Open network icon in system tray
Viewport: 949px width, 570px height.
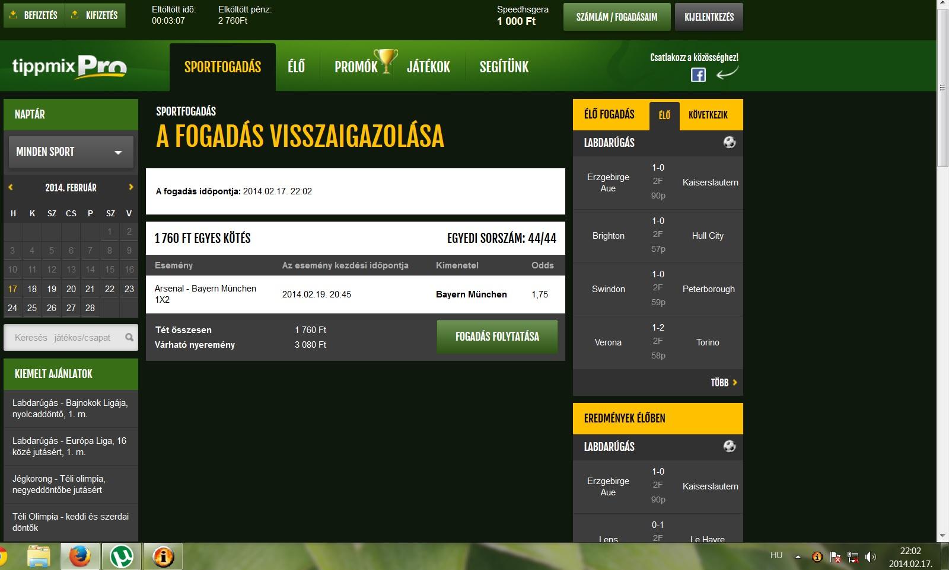tap(853, 557)
